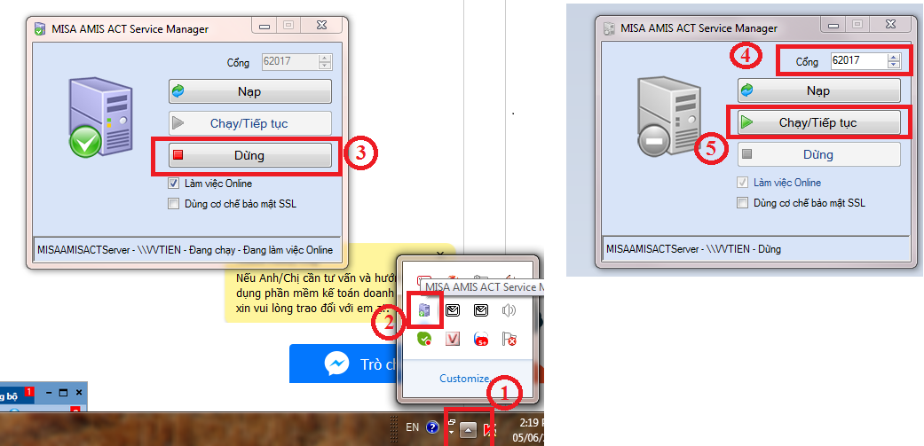Click the mail tray icon beside the MISA icon
The height and width of the screenshot is (446, 924).
click(x=452, y=309)
